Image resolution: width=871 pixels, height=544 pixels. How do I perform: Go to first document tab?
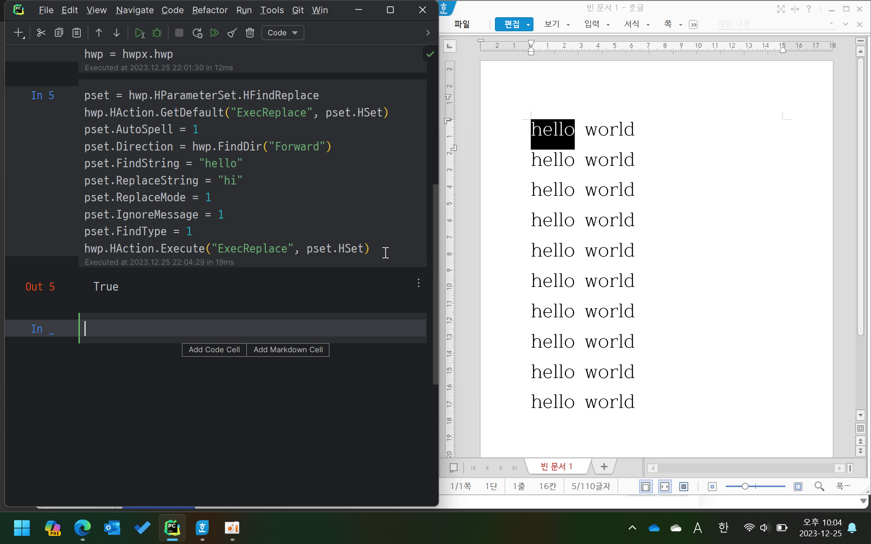coord(473,467)
